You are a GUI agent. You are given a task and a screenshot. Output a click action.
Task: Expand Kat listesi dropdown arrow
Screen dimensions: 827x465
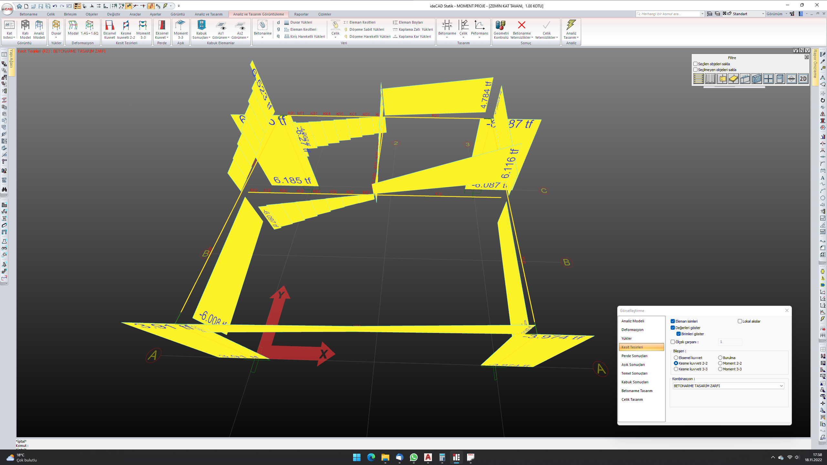coord(14,38)
